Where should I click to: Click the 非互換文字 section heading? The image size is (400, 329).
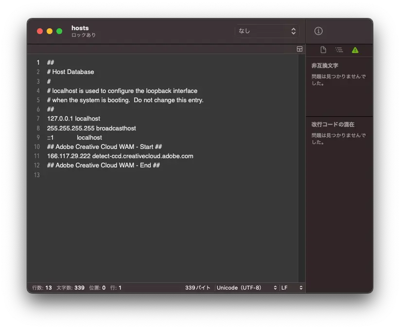(x=325, y=66)
